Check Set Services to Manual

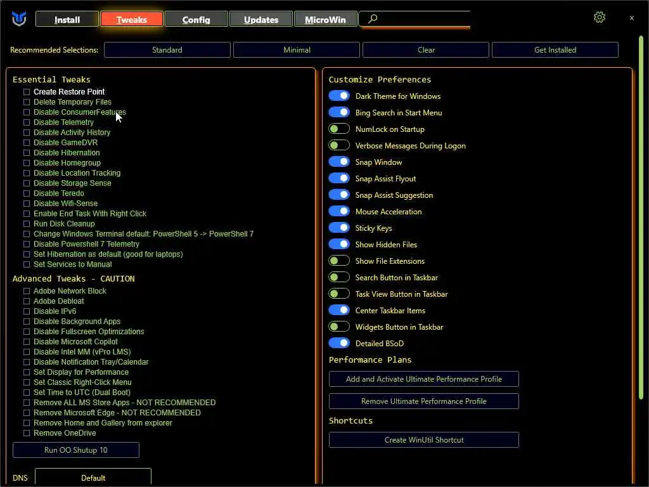[x=27, y=264]
